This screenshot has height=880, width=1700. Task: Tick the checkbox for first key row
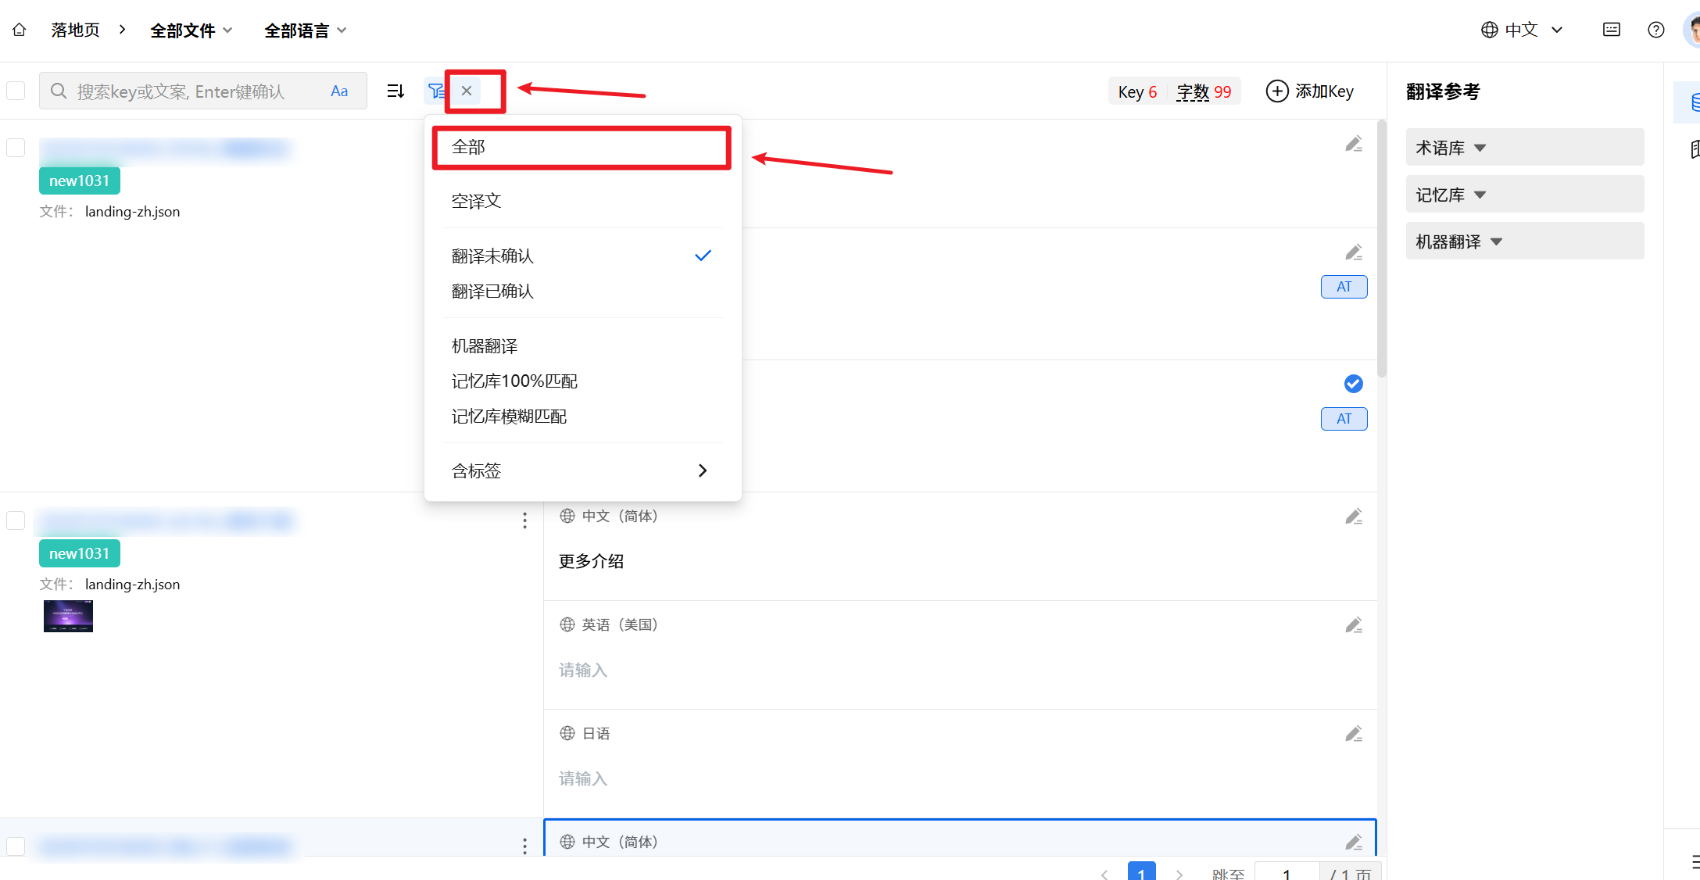[x=16, y=148]
